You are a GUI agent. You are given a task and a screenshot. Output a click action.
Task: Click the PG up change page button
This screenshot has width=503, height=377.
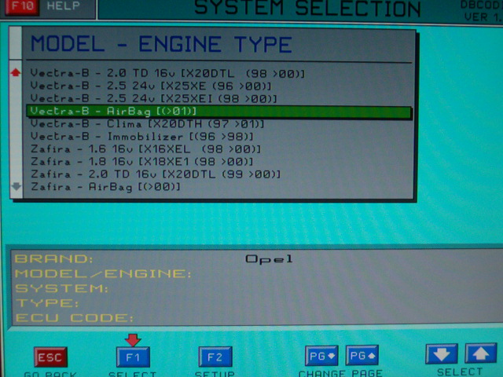tap(362, 355)
